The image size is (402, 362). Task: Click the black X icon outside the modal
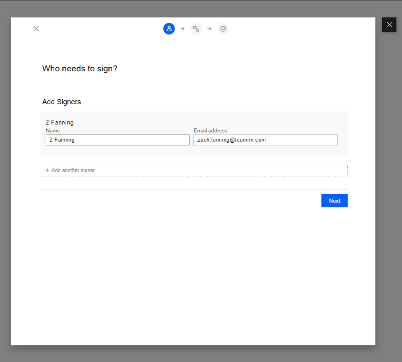click(389, 25)
